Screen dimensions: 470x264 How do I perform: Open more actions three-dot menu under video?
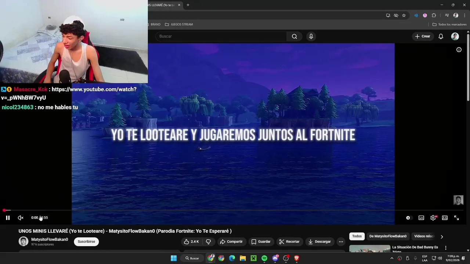click(x=341, y=242)
